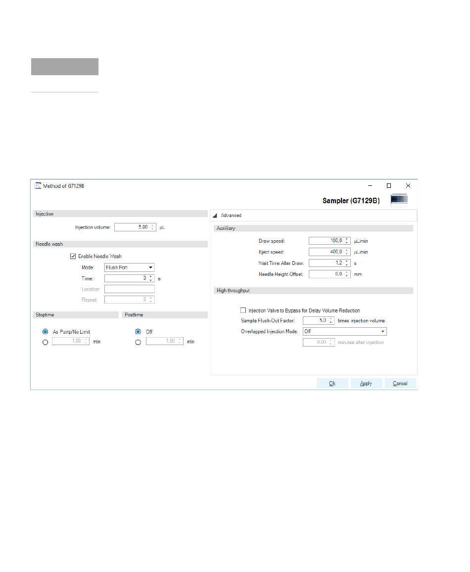470x572 pixels.
Task: Adjust the Eject speed spinner arrows
Action: click(x=347, y=252)
